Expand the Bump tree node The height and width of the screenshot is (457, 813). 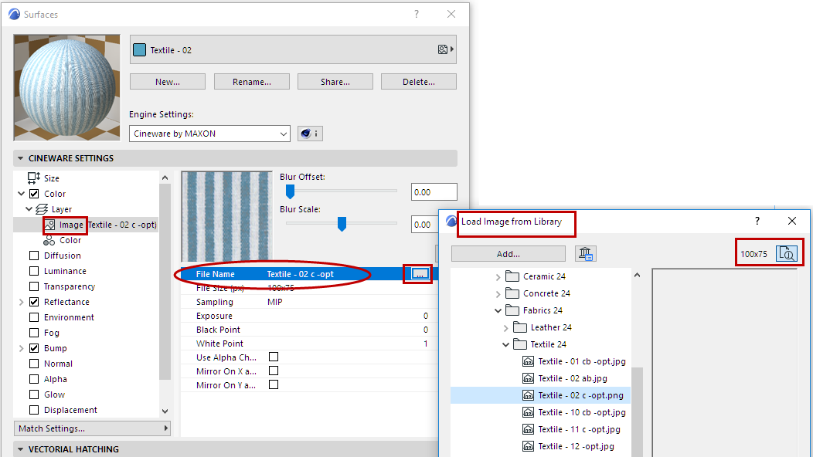click(22, 348)
